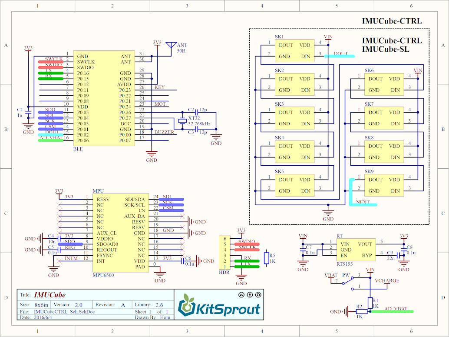Select the SK9 LED block
449x337 pixels.
point(384,185)
